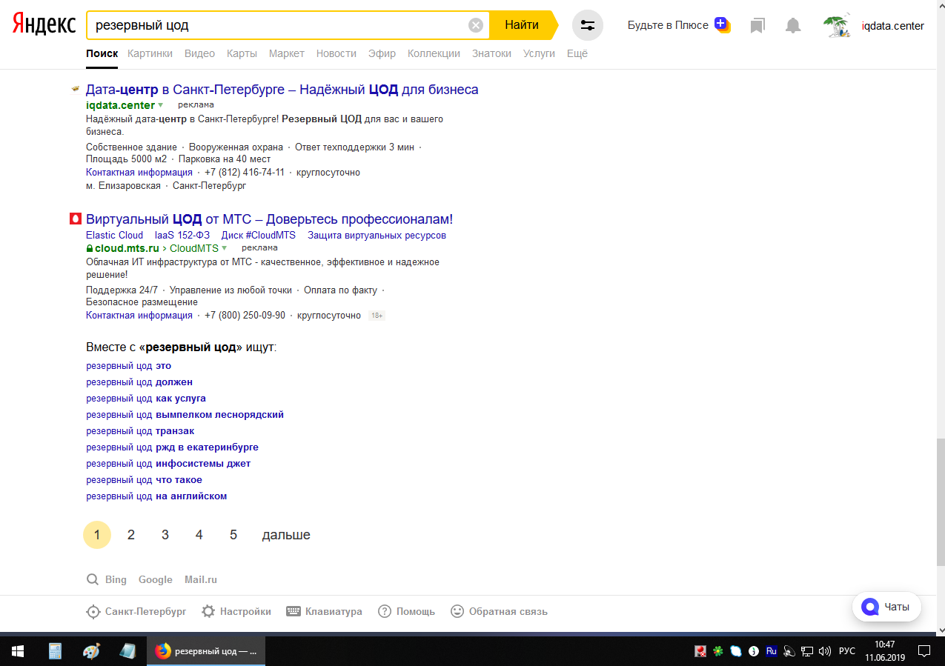Open the Чаты chat button
The image size is (945, 666).
click(886, 607)
